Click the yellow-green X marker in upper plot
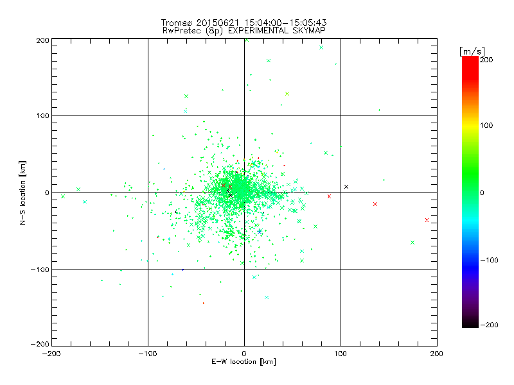 tap(287, 94)
